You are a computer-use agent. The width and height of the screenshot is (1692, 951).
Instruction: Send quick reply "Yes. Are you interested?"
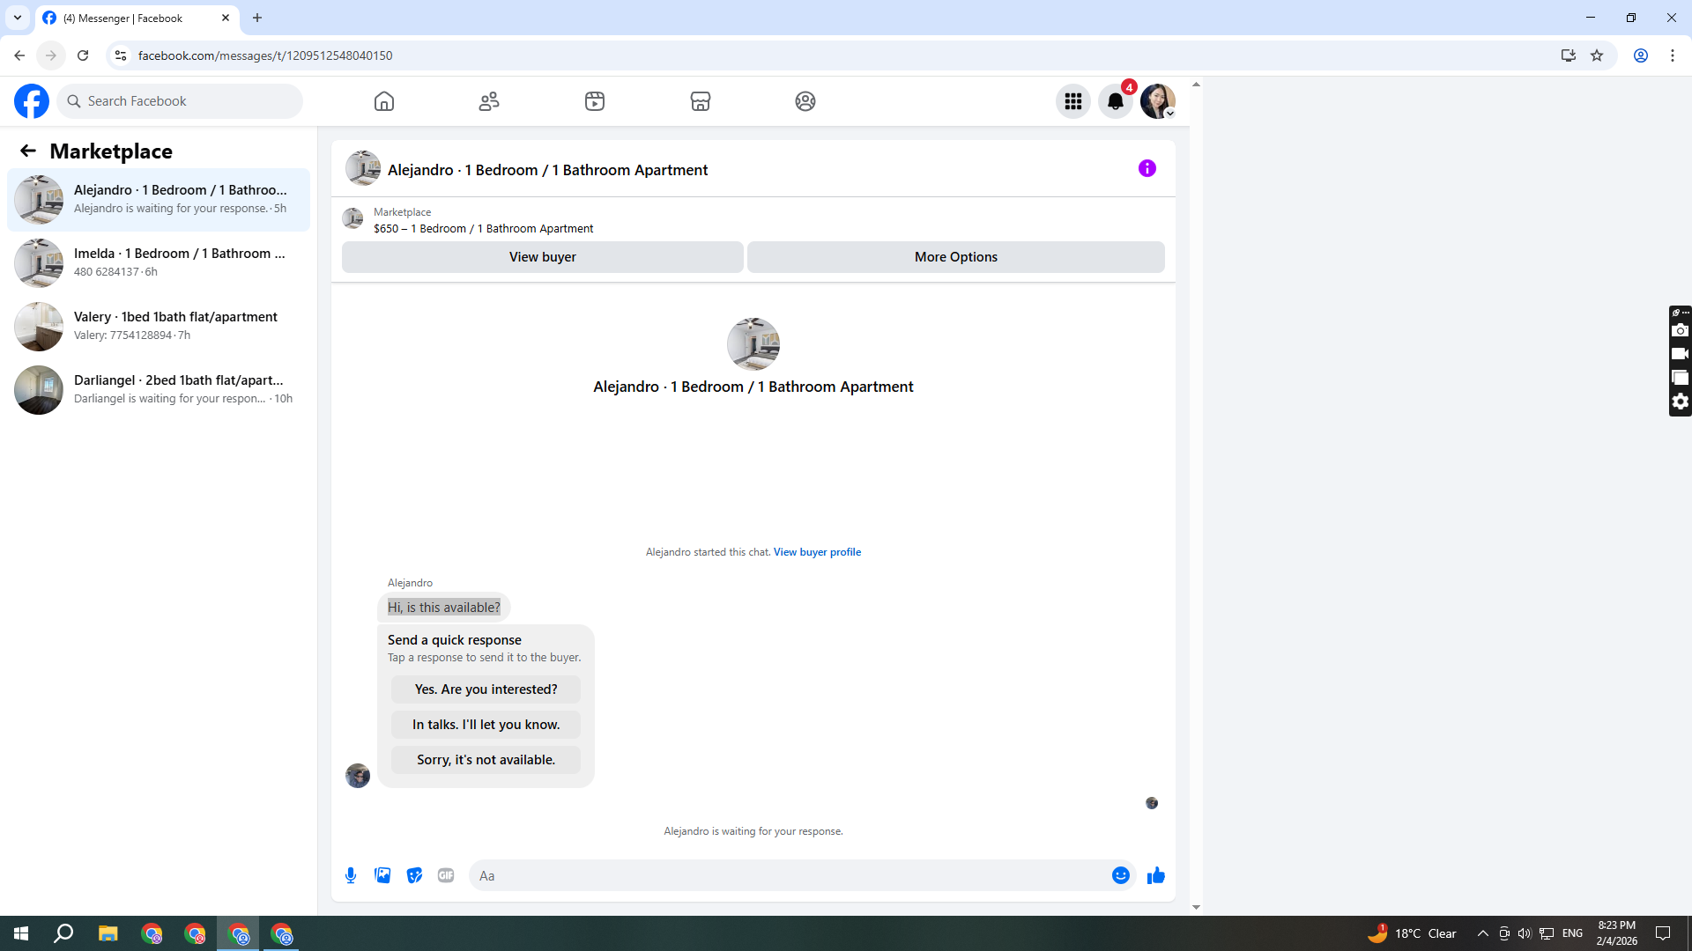tap(486, 689)
